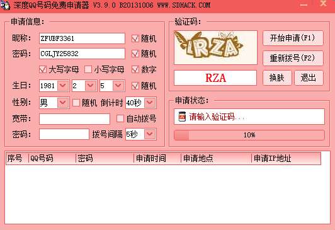The height and width of the screenshot is (230, 335).
Task: Click the 宽带 broadband account input field
Action: click(74, 119)
